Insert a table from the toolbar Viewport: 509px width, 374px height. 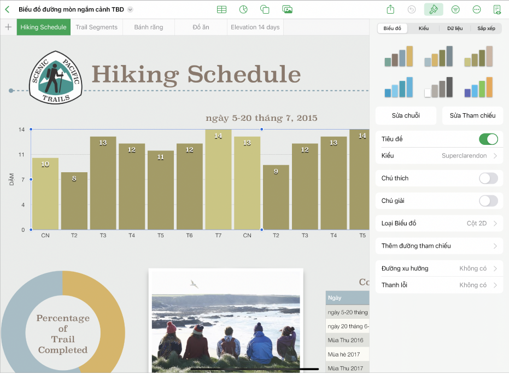221,9
